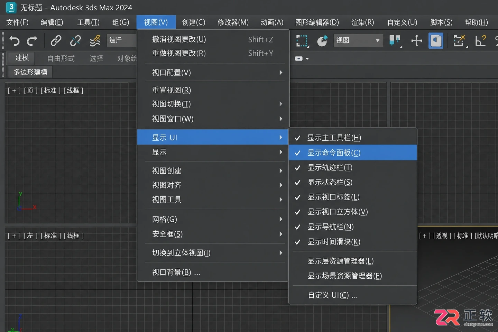Choose 视口背景(B) ... from the menu
Image resolution: width=498 pixels, height=332 pixels.
[213, 273]
